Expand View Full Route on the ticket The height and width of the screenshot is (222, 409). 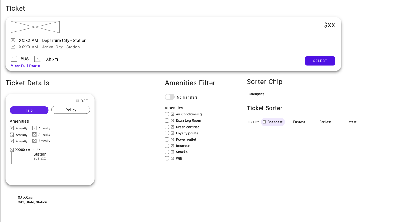point(25,66)
